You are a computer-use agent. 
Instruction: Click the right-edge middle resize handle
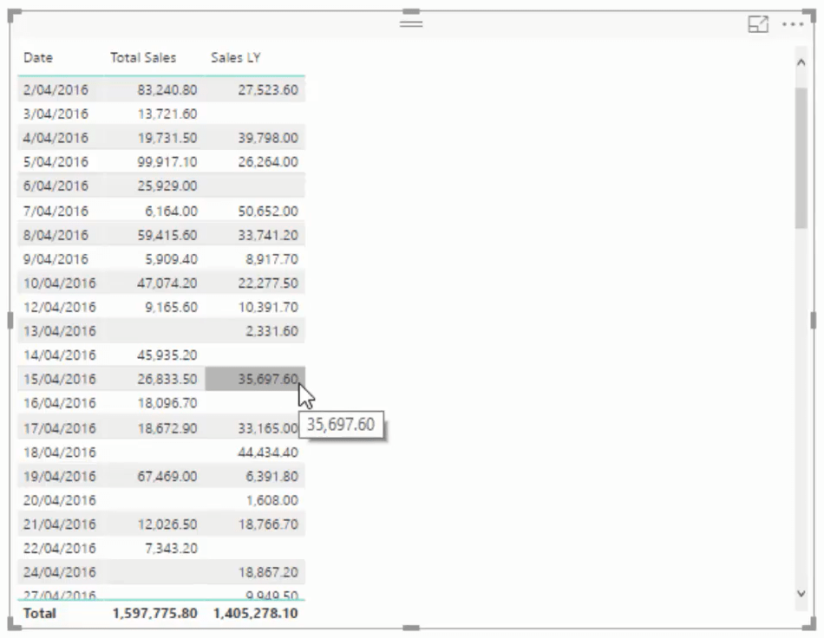tap(813, 321)
